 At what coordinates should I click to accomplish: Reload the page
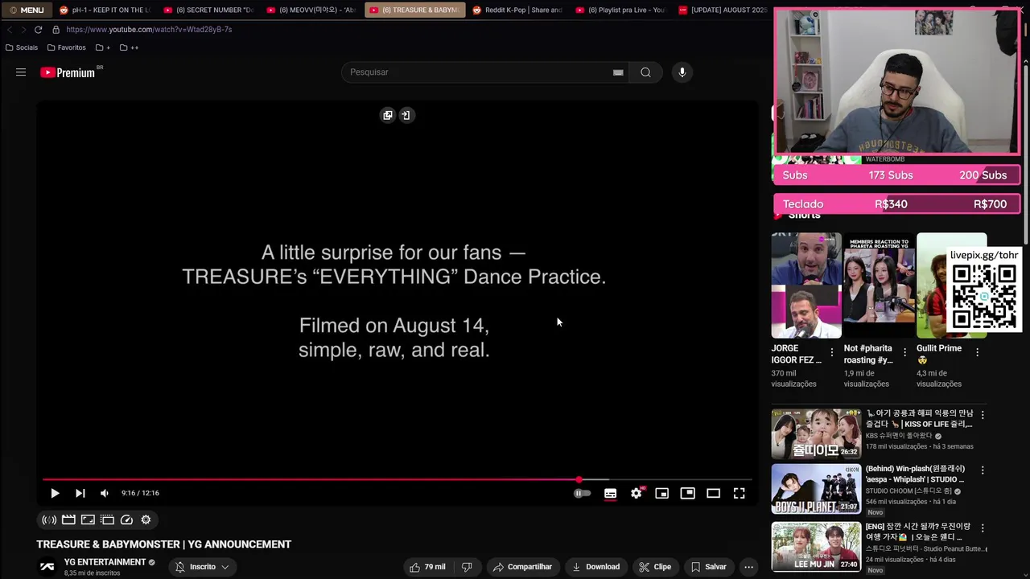pos(38,30)
